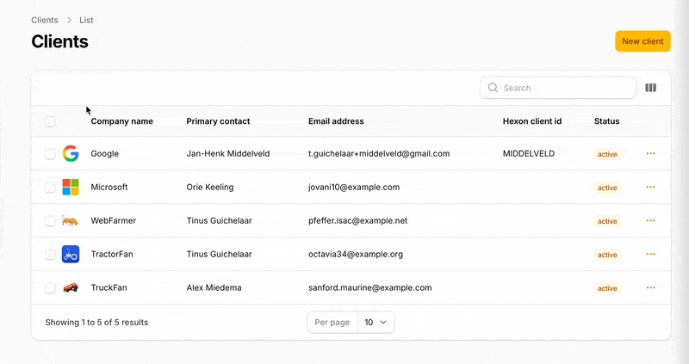Click the Google company name
Image resolution: width=689 pixels, height=364 pixels.
[x=104, y=154]
